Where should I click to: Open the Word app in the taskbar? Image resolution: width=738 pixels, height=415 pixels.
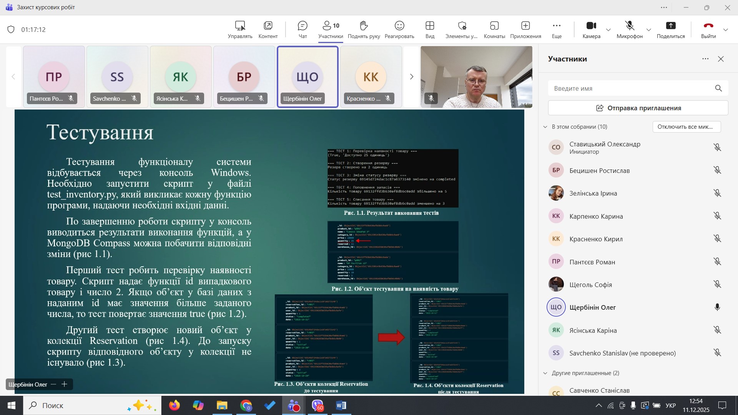[x=341, y=405]
